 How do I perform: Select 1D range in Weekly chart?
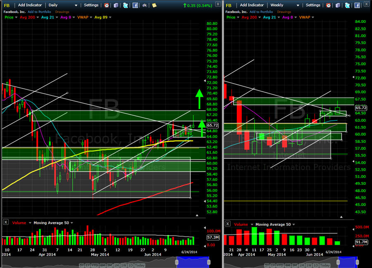coord(316,265)
